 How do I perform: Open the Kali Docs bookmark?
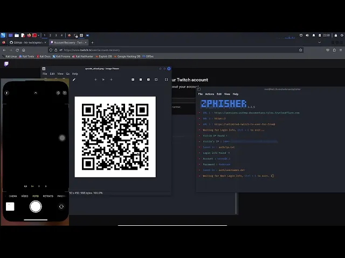(43, 56)
